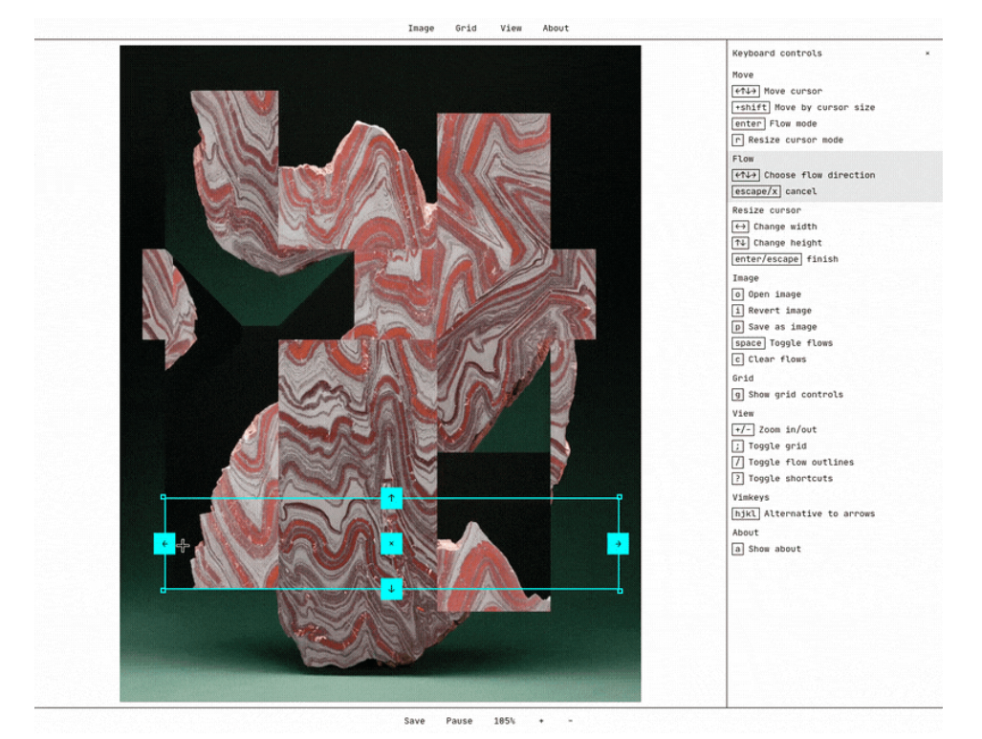The height and width of the screenshot is (739, 982).
Task: Open the About menu
Action: click(x=556, y=28)
